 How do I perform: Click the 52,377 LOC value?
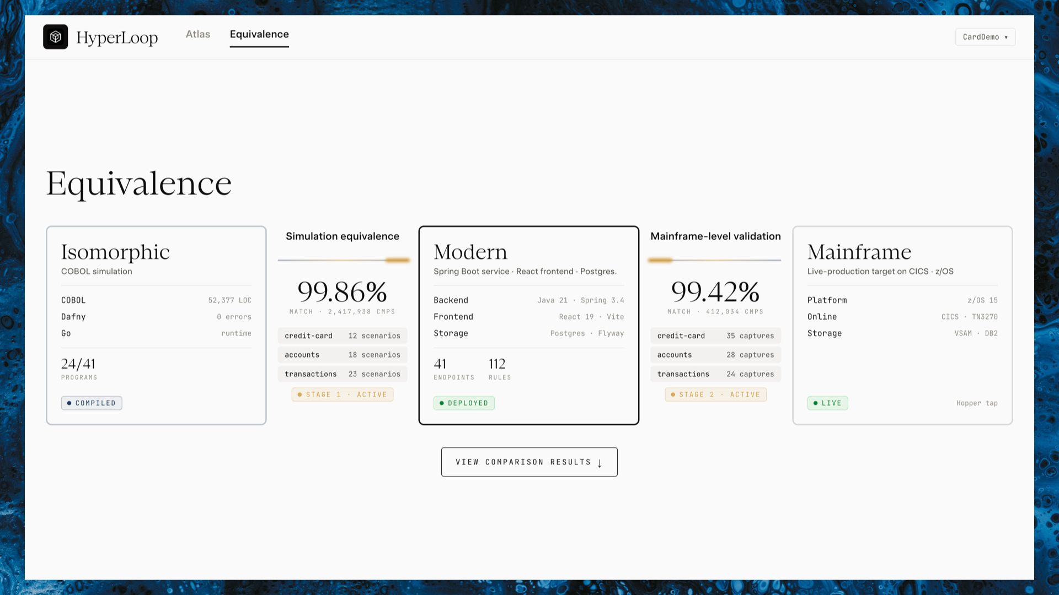(x=229, y=300)
